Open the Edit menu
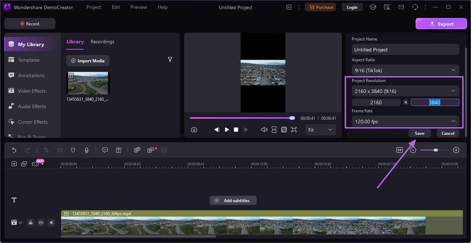The image size is (471, 243). [116, 7]
